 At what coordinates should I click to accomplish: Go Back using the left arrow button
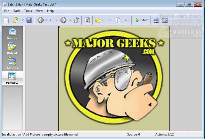(x=45, y=20)
